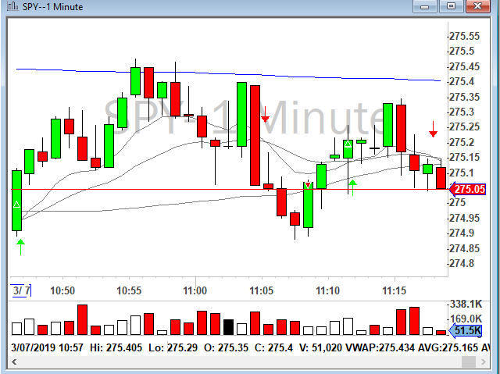Screen dimensions: 500x374
Task: Click the white triangle marker on first candle
Action: [16, 204]
